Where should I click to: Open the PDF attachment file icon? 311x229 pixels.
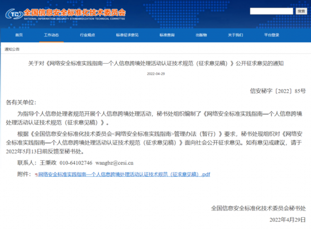point(36,174)
